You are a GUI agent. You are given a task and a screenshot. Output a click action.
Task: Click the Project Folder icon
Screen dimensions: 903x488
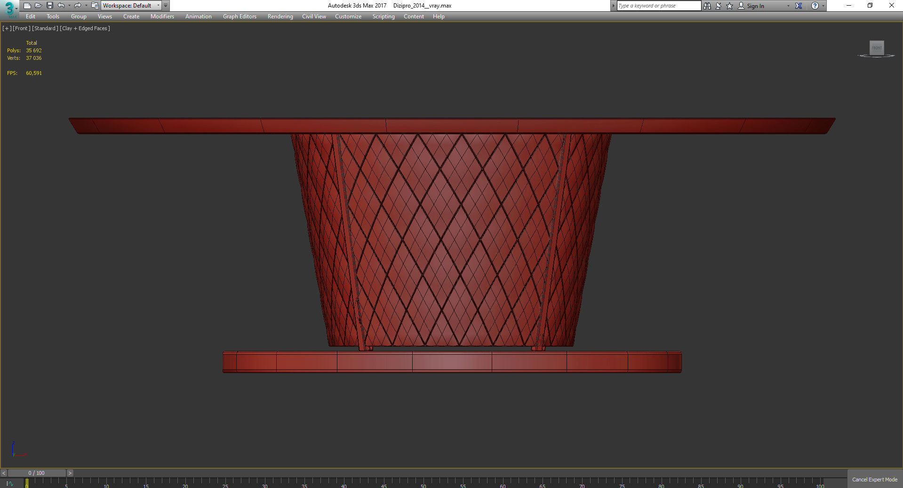tap(95, 6)
